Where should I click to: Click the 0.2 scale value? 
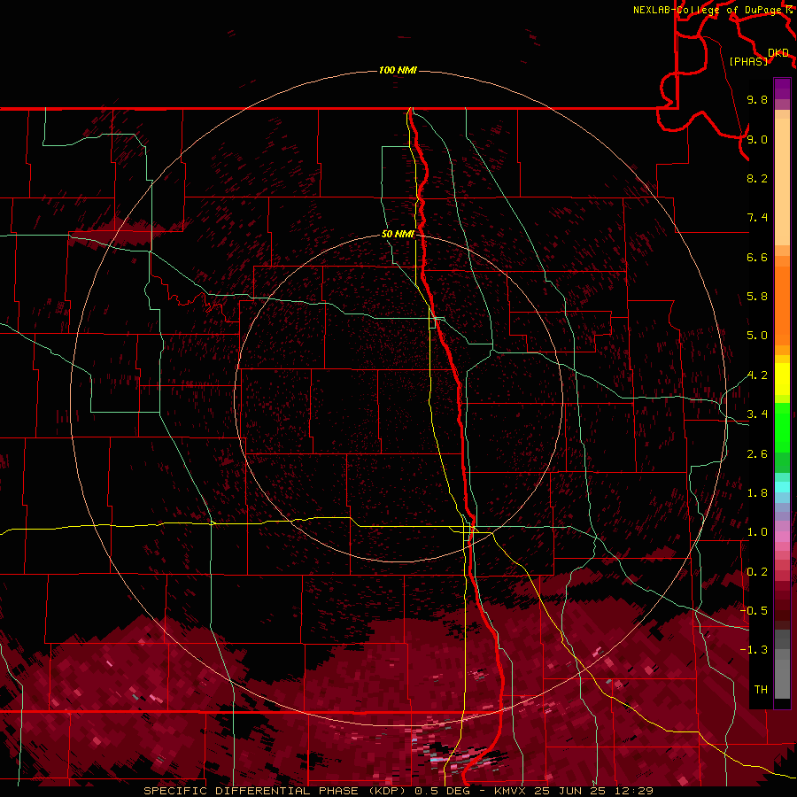[757, 572]
